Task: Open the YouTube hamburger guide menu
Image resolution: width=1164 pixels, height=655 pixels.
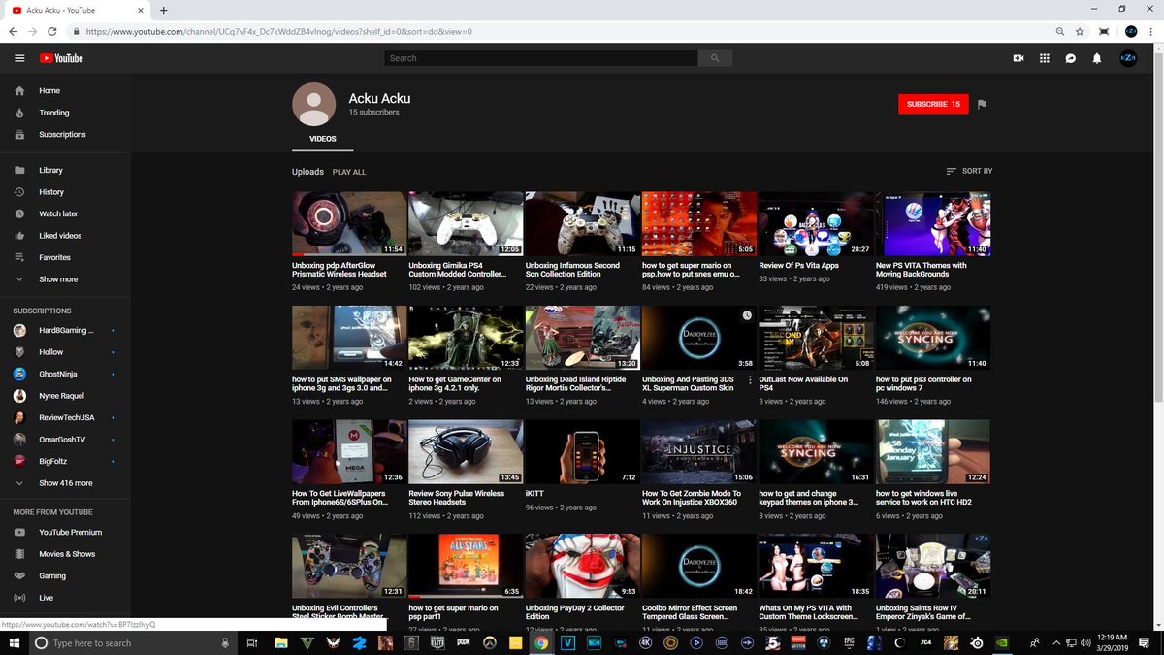Action: (x=19, y=58)
